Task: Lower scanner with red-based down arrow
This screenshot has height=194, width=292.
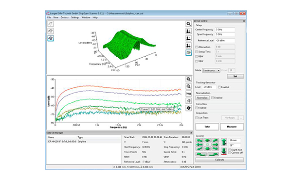Action: 224,151
